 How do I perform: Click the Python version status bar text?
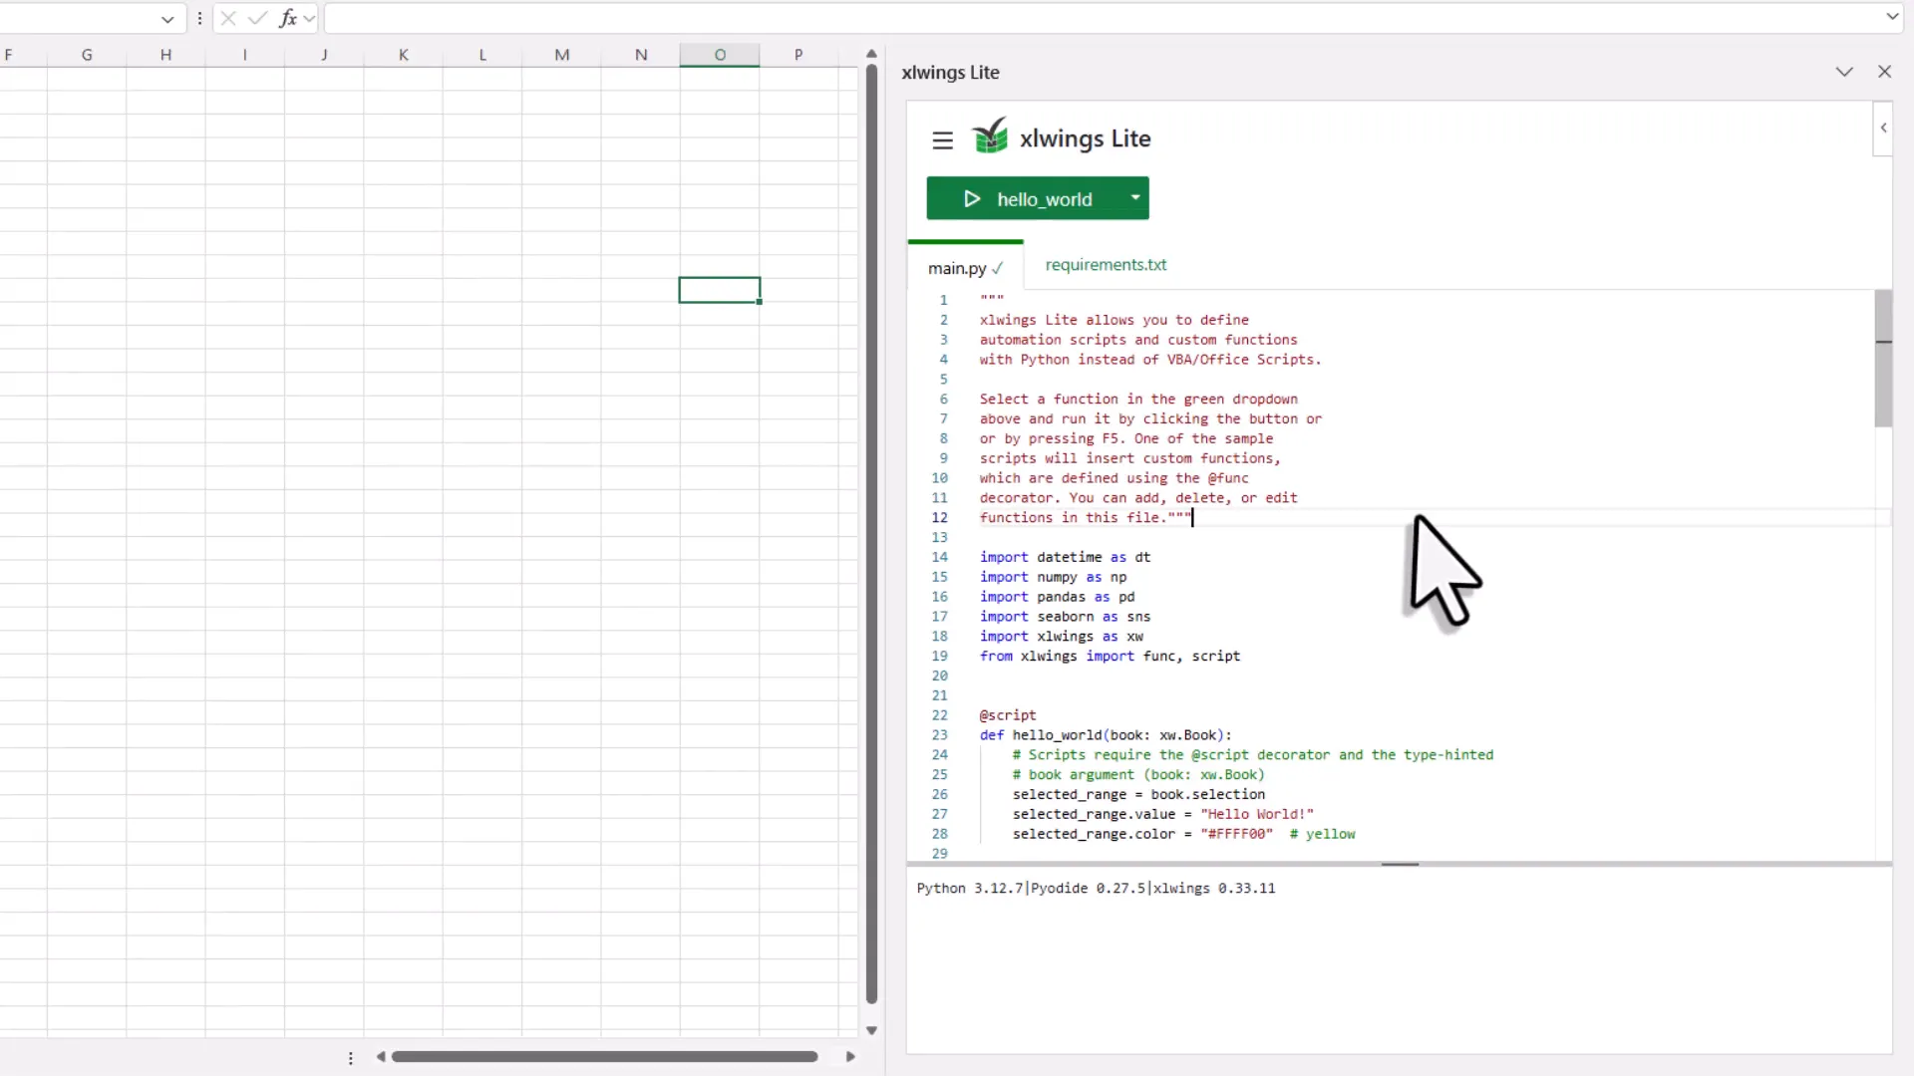1095,888
